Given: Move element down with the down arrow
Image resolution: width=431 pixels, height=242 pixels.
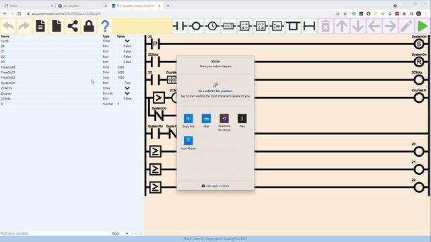Looking at the screenshot, I should click(x=358, y=26).
